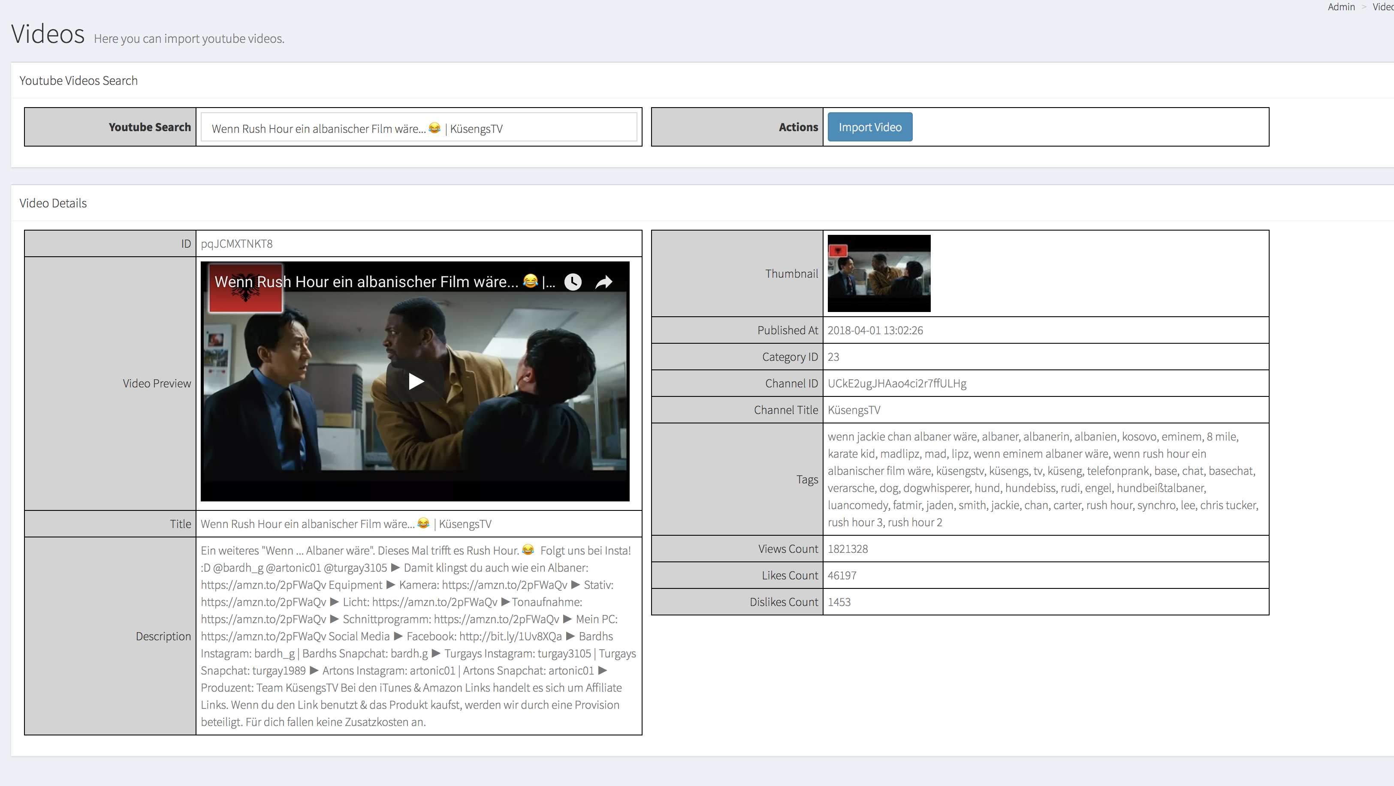Screen dimensions: 1394x786
Task: Click the Albanian flag image in the player
Action: 245,288
